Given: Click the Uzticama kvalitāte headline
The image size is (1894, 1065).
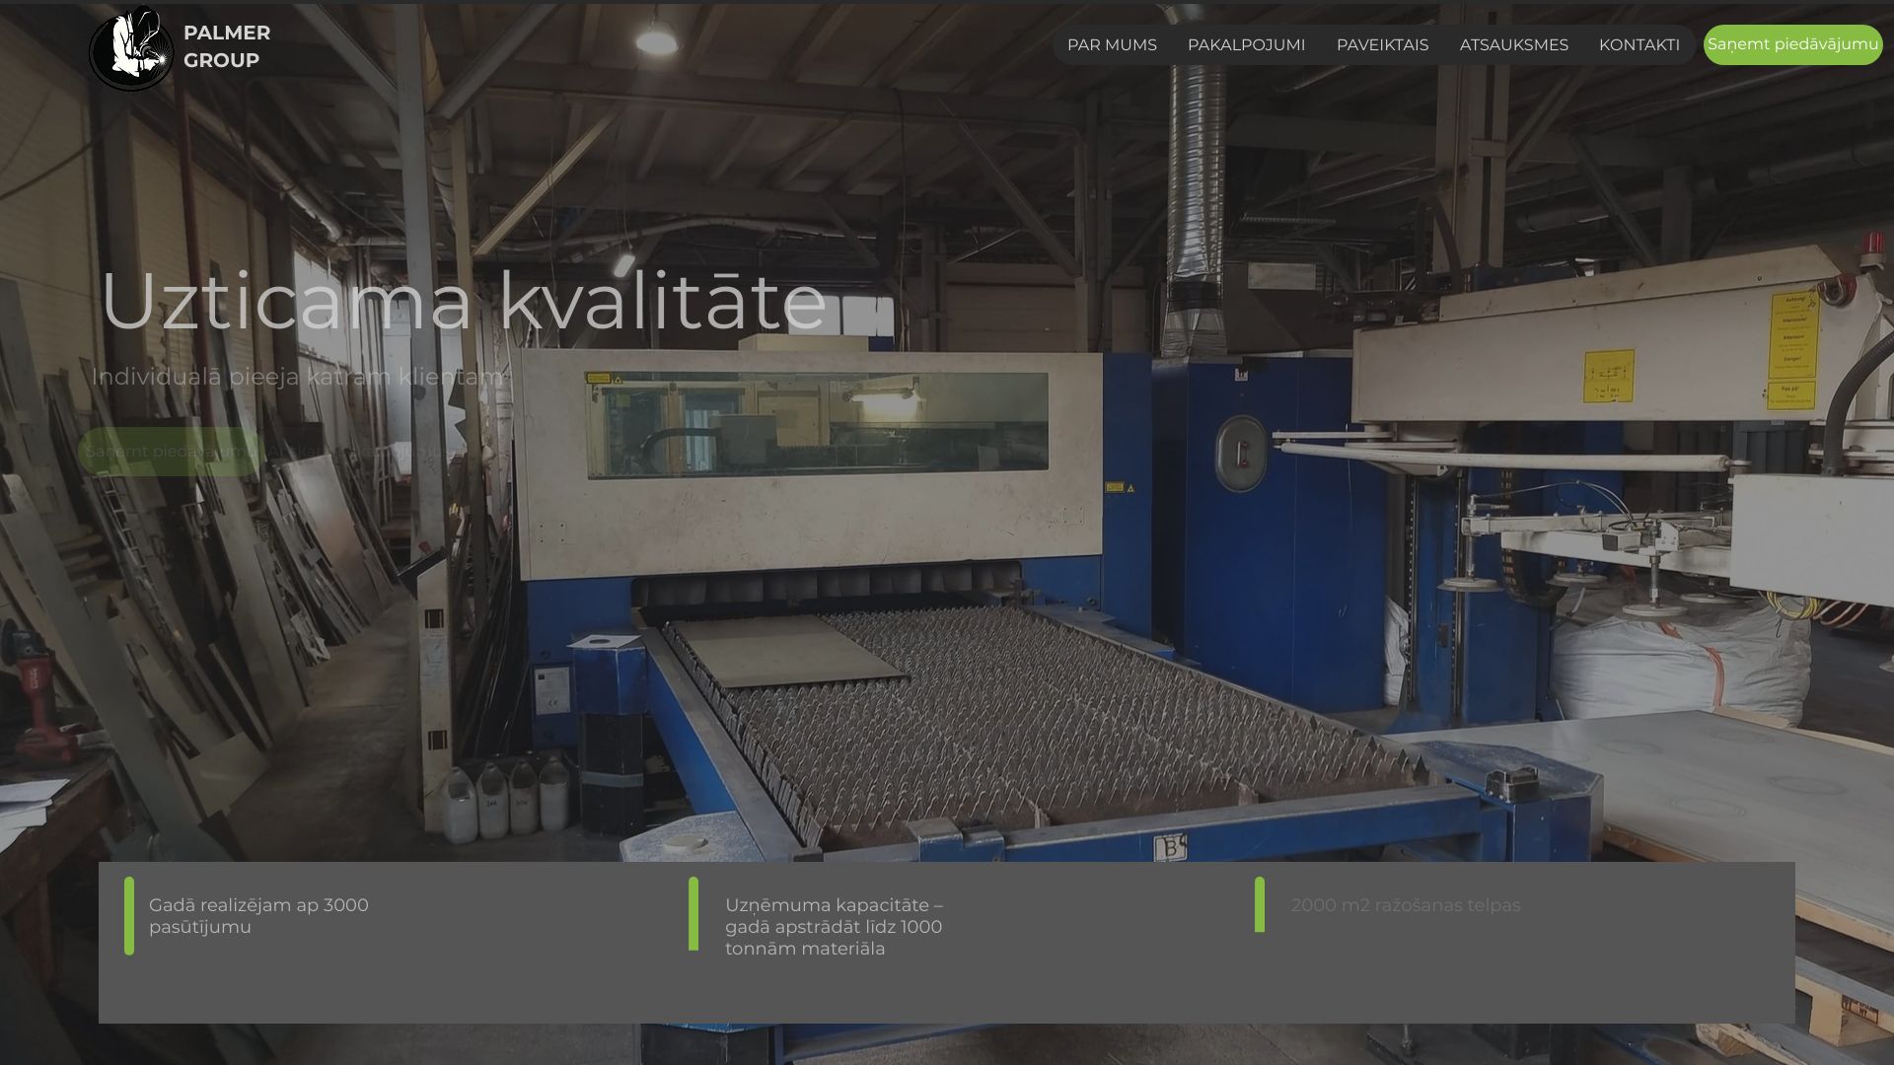Looking at the screenshot, I should tap(464, 301).
